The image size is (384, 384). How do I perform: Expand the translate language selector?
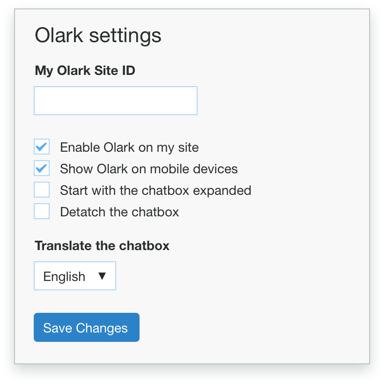(74, 276)
